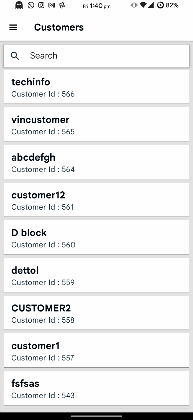Tap the pinwheel notification icon
Image resolution: width=193 pixels, height=420 pixels.
[x=62, y=5]
